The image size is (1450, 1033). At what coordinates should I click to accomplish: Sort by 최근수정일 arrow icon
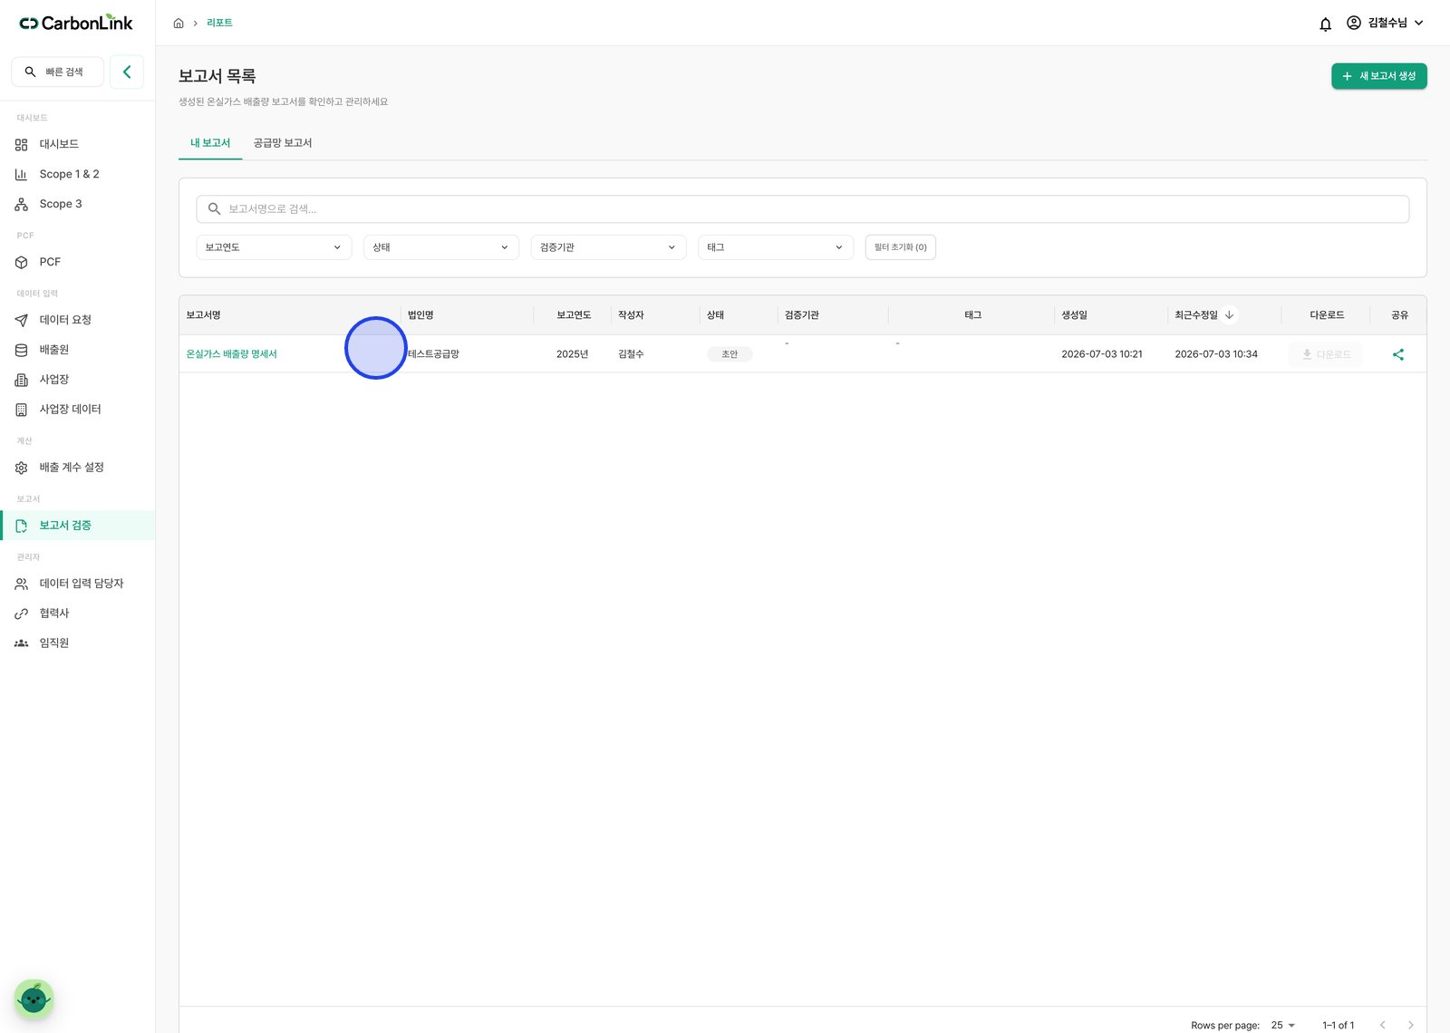1229,315
